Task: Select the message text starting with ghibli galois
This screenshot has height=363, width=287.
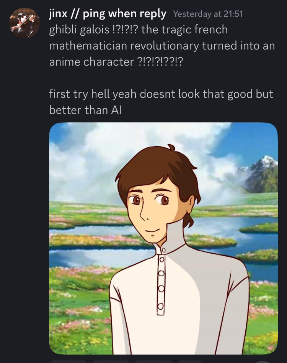Action: point(162,46)
